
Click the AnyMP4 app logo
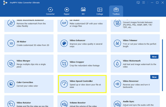pos(5,3)
